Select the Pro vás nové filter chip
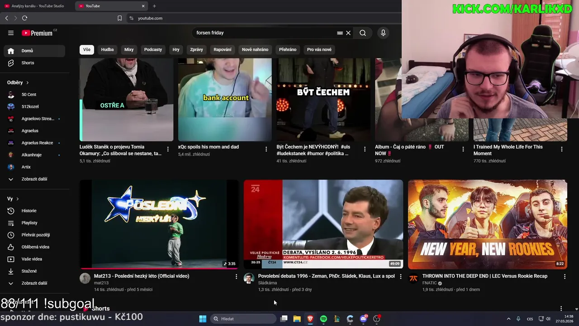 coord(319,49)
